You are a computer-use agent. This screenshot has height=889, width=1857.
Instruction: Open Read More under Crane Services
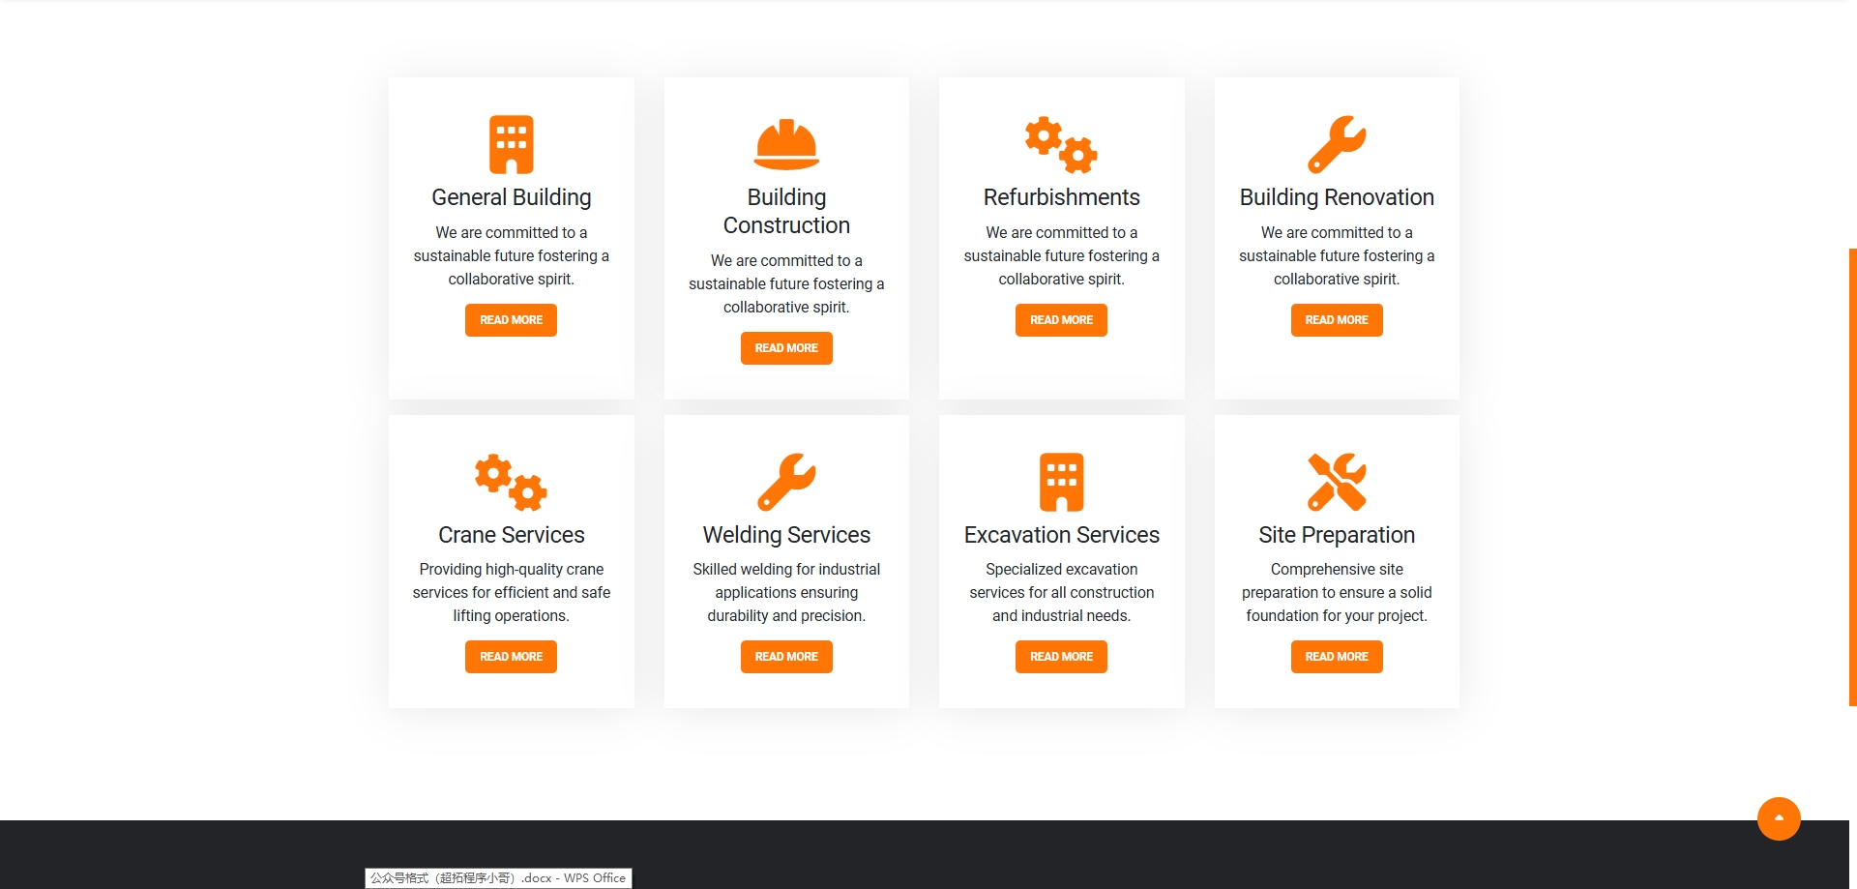click(511, 657)
